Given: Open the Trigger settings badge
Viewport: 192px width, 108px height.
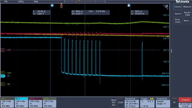Looking at the screenshot, I should [x=147, y=103].
